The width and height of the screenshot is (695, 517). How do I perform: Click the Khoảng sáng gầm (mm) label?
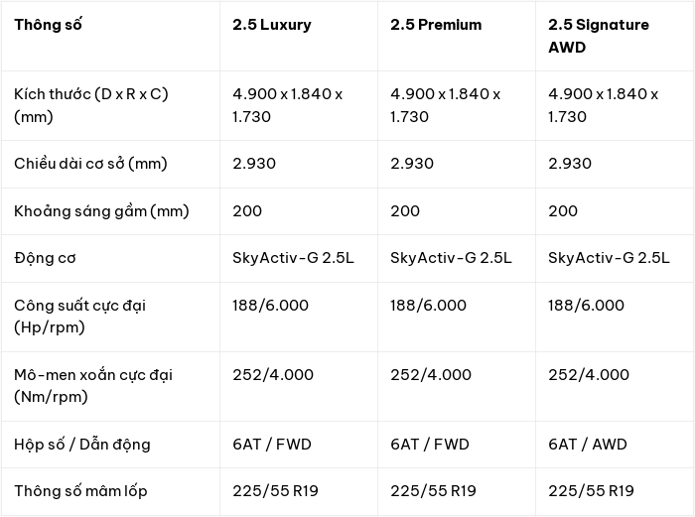click(101, 211)
